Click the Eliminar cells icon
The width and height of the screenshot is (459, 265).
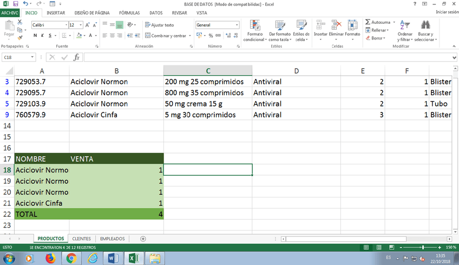336,25
